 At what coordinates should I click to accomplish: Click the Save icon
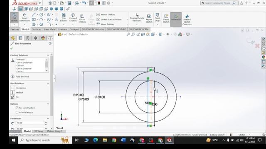[69, 3]
